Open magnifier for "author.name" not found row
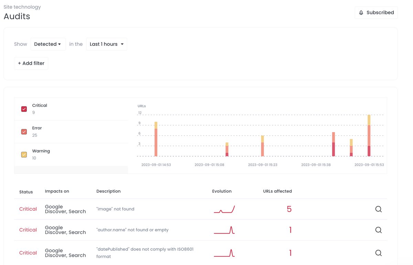The height and width of the screenshot is (265, 413). 378,230
